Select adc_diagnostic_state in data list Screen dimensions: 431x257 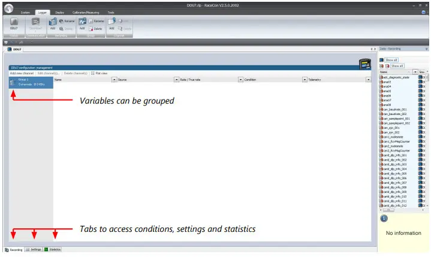(x=396, y=77)
